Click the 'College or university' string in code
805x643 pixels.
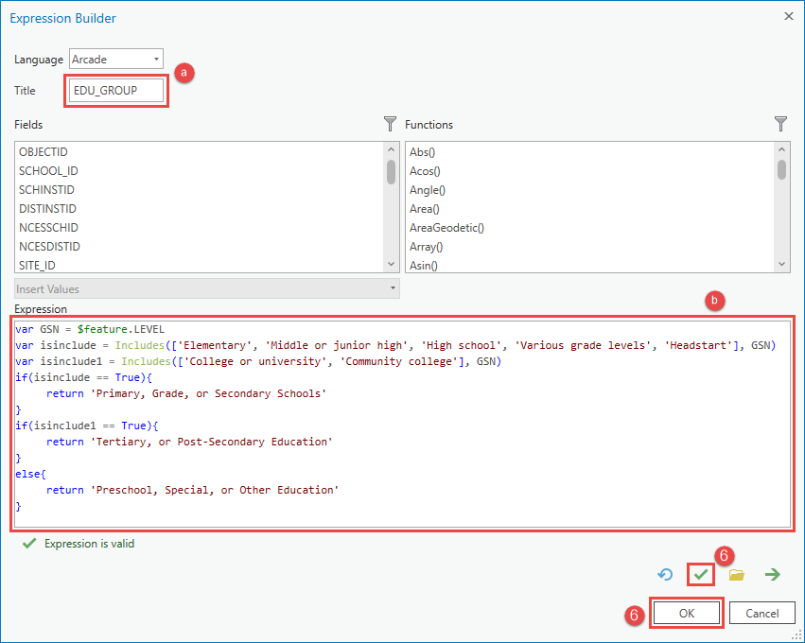[255, 361]
